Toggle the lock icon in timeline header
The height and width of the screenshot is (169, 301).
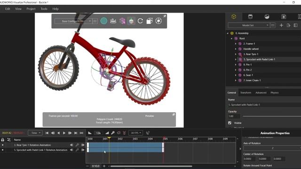point(3,140)
